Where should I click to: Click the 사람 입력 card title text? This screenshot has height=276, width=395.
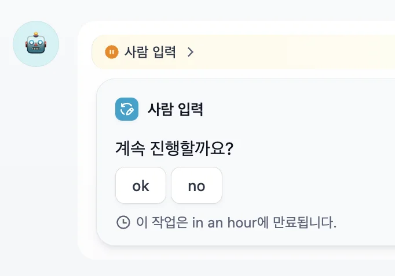click(x=175, y=109)
